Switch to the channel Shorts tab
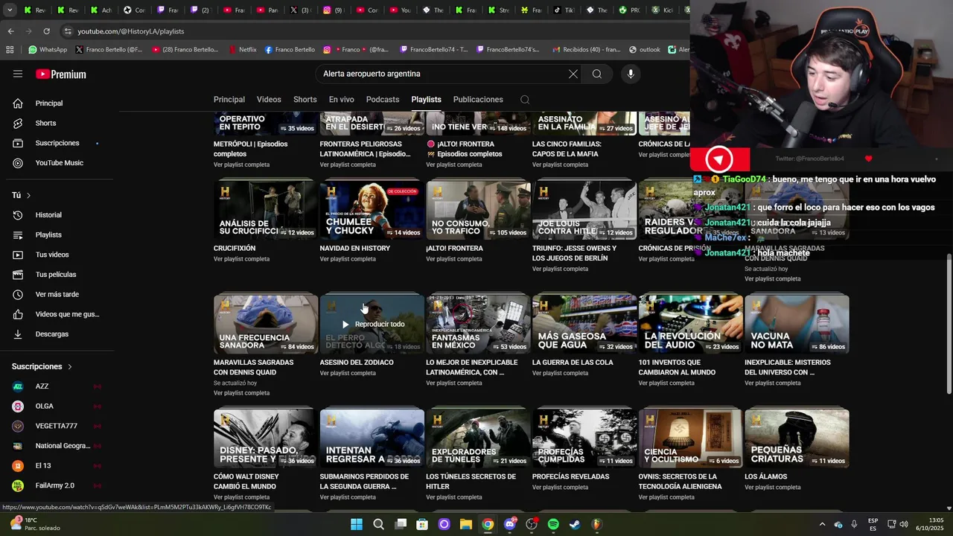 (x=305, y=100)
